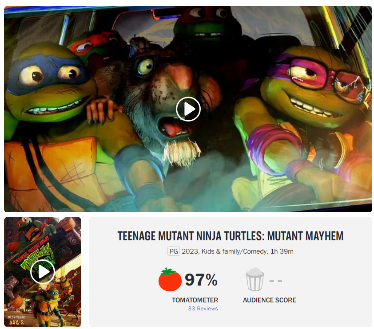Select the Kids & family/Comedy genre text
This screenshot has width=374, height=329.
point(234,251)
